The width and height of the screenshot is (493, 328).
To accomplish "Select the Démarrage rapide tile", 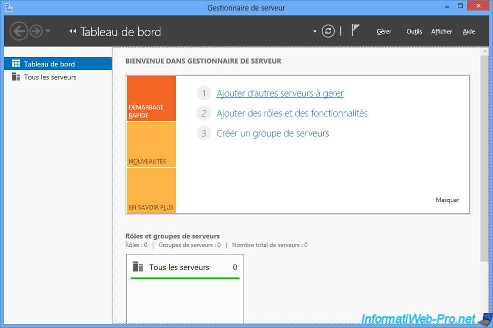I will pyautogui.click(x=151, y=98).
